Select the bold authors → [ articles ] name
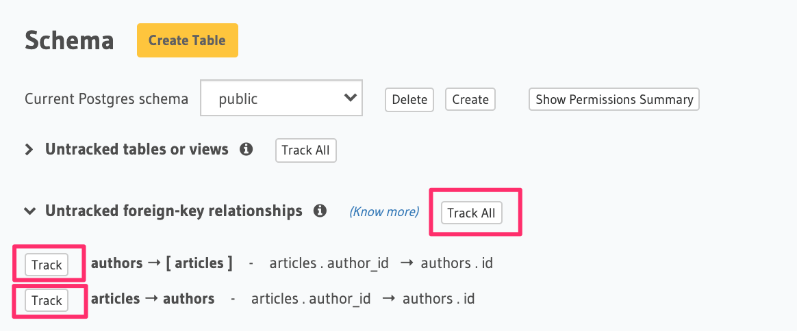 tap(162, 263)
